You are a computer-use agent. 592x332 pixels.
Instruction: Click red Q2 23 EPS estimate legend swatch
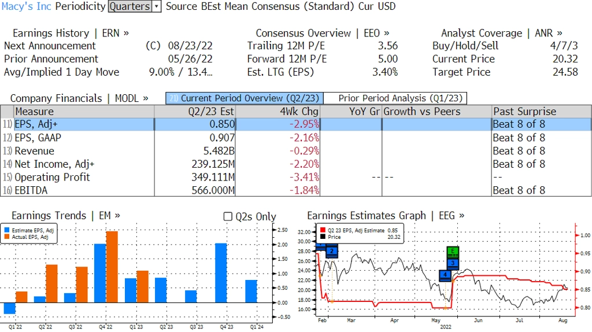point(323,230)
